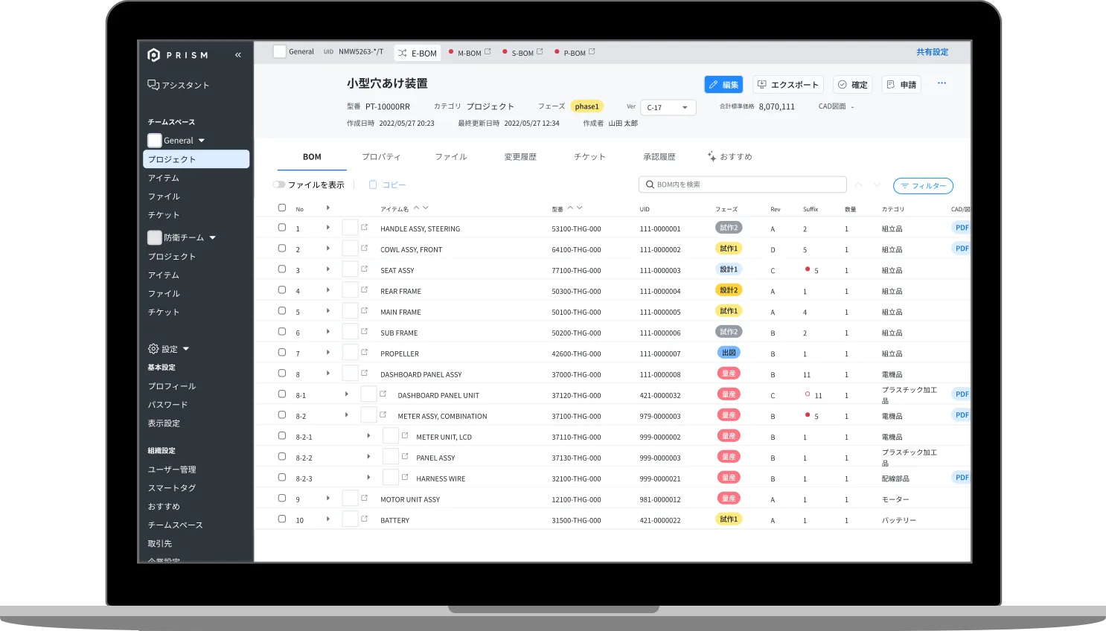Image resolution: width=1106 pixels, height=631 pixels.
Task: Click 設計1 badge on SEAT ASSY
Action: click(x=729, y=269)
